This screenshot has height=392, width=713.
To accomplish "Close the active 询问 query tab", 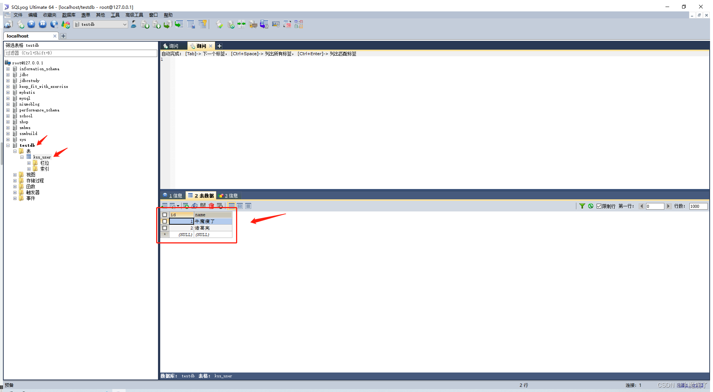I will click(x=211, y=46).
